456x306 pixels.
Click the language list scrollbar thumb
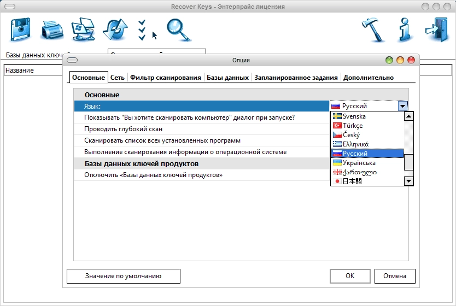coord(408,162)
